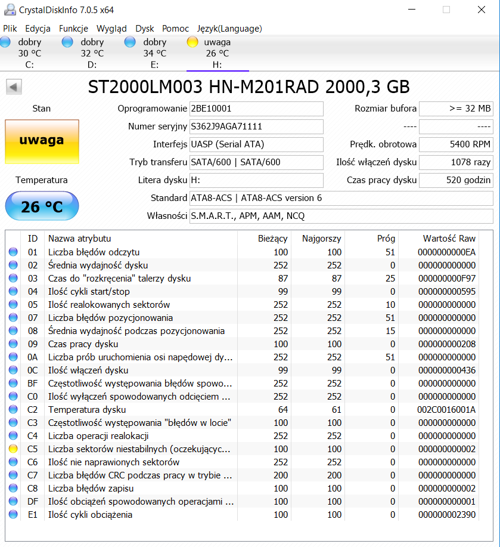The width and height of the screenshot is (500, 547).
Task: Open the Funkcje menu
Action: click(x=73, y=29)
